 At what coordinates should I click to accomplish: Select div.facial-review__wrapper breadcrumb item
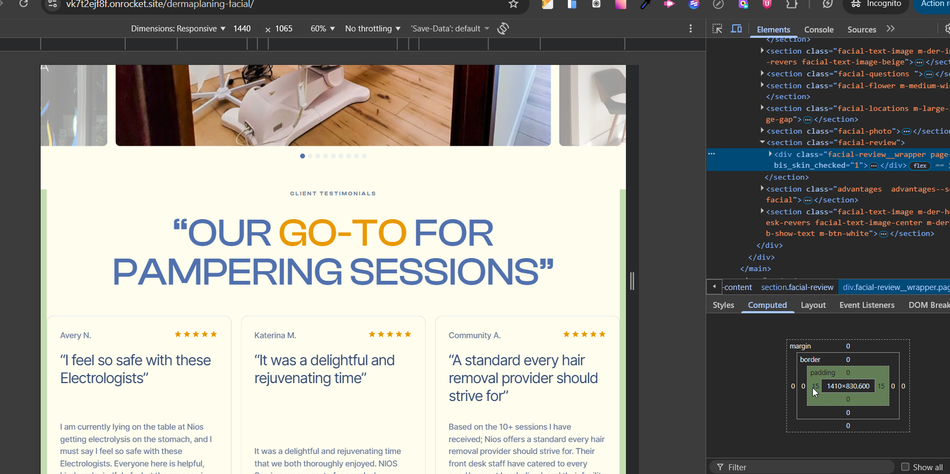point(894,287)
